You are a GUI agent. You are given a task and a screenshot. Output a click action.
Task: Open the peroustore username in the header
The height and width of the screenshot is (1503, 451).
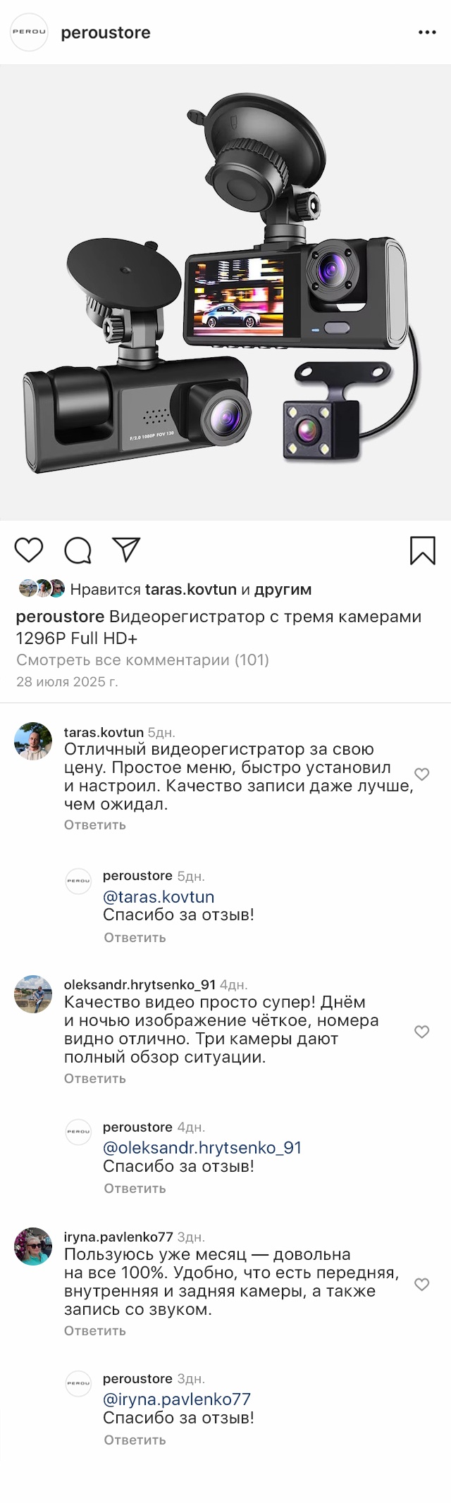[x=106, y=32]
